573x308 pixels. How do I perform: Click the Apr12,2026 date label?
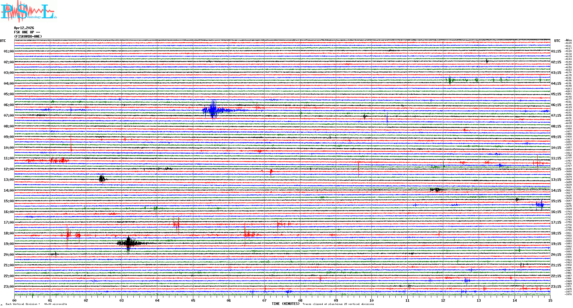coord(24,28)
